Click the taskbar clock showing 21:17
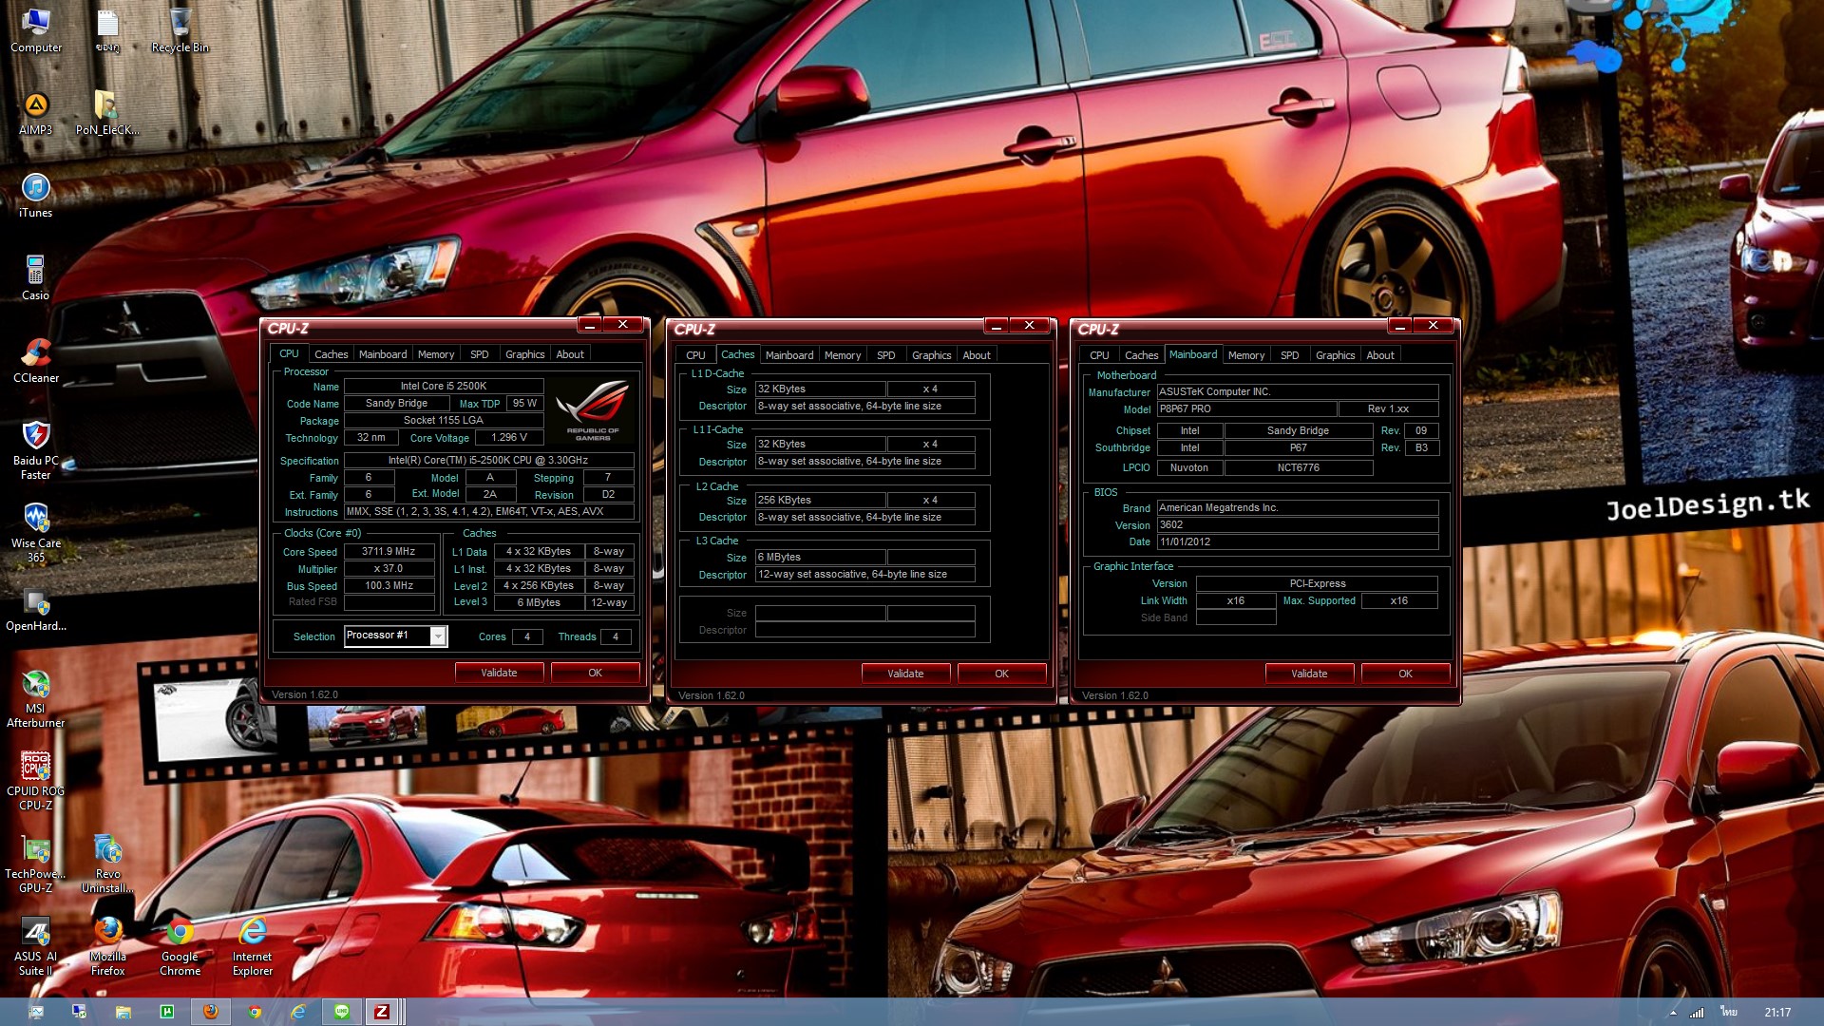The image size is (1824, 1026). 1776,1012
